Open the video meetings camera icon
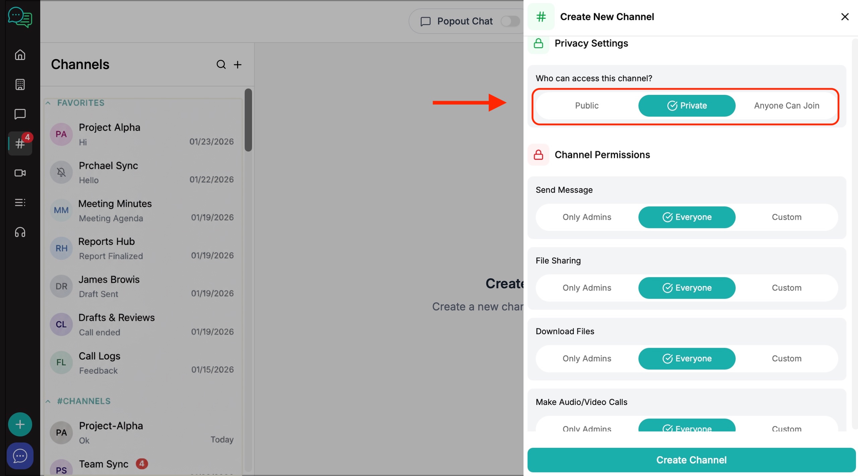 pos(20,173)
